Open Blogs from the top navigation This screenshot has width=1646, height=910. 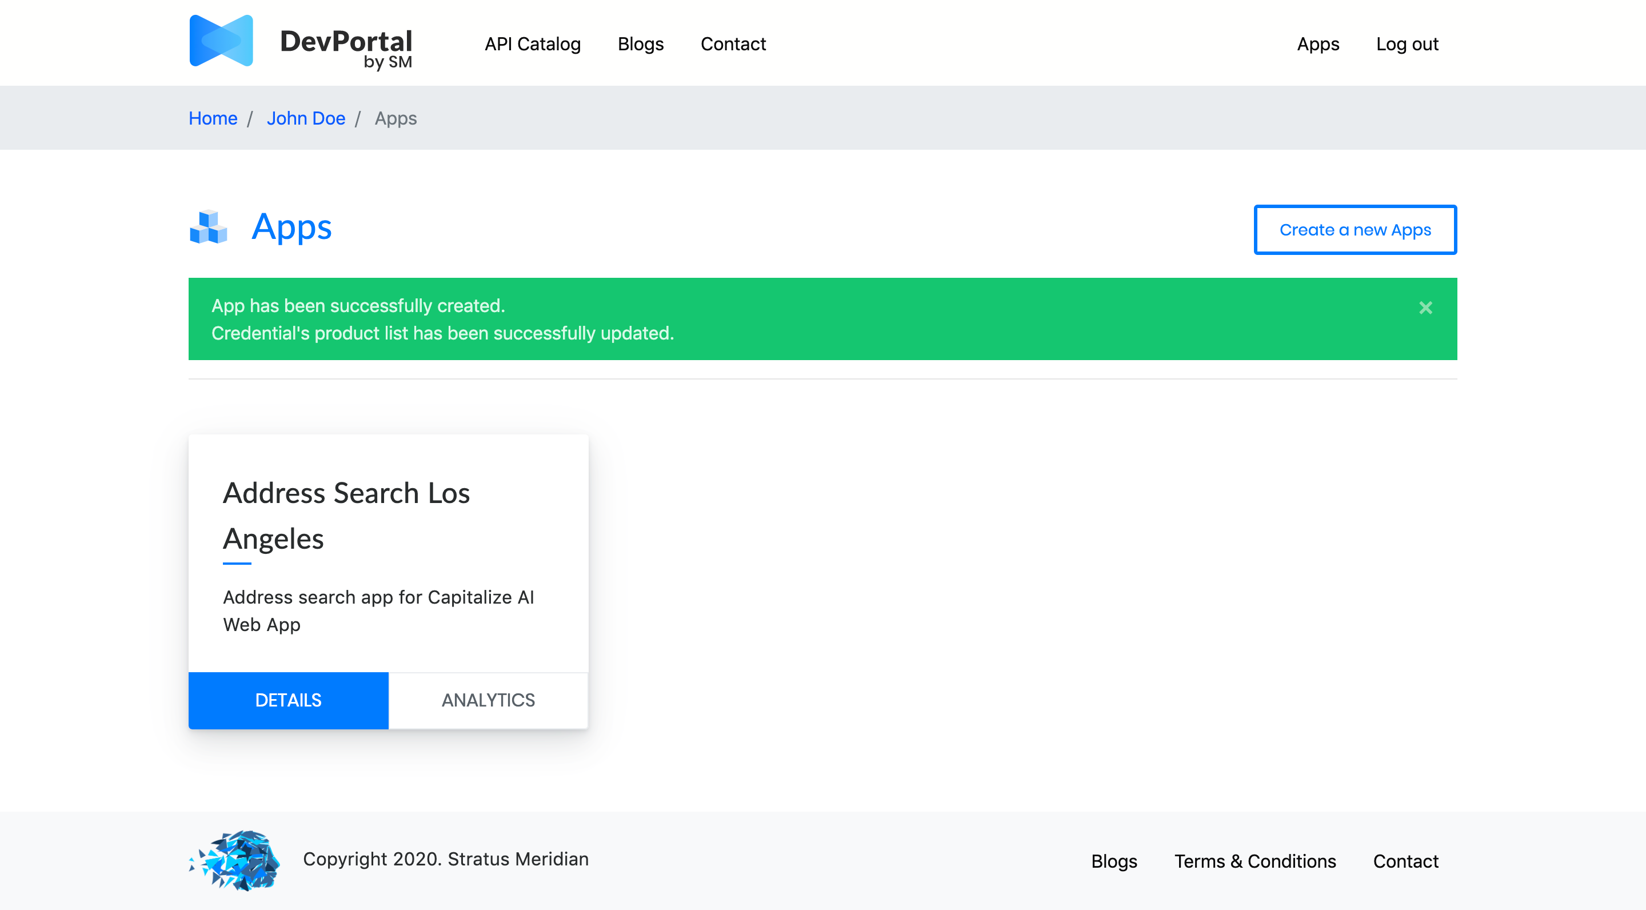coord(640,43)
